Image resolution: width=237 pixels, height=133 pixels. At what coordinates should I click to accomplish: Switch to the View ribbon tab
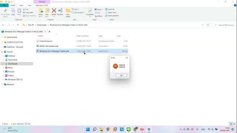29,5
